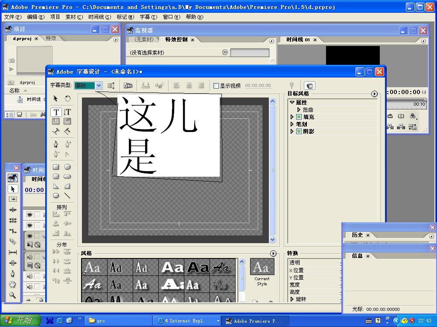Select the Razor tool in the tools palette
This screenshot has width=437, height=327.
pos(12,241)
